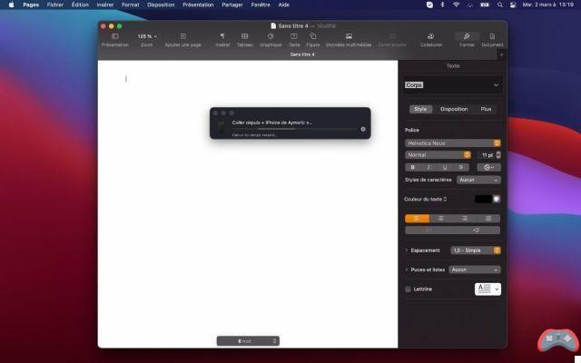The width and height of the screenshot is (581, 363).
Task: Open the Helvetica Neue font dropdown
Action: (453, 143)
